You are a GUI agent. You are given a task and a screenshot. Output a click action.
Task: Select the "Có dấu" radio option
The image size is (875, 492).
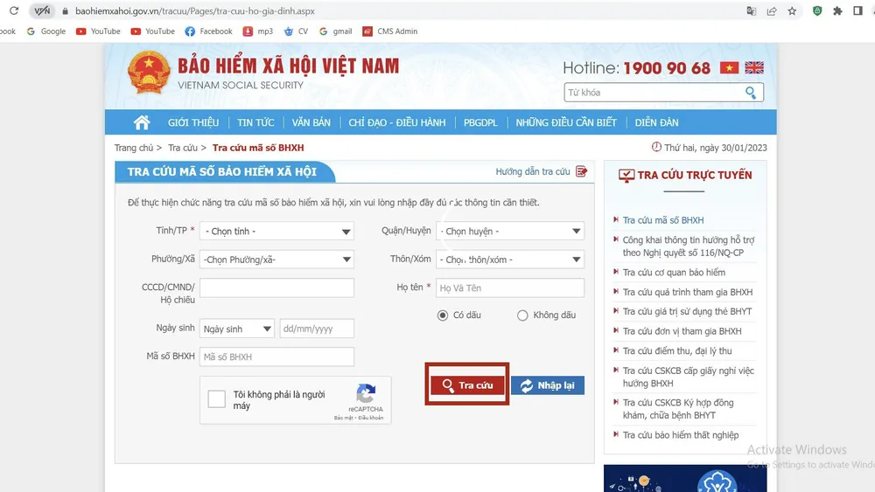pyautogui.click(x=443, y=315)
